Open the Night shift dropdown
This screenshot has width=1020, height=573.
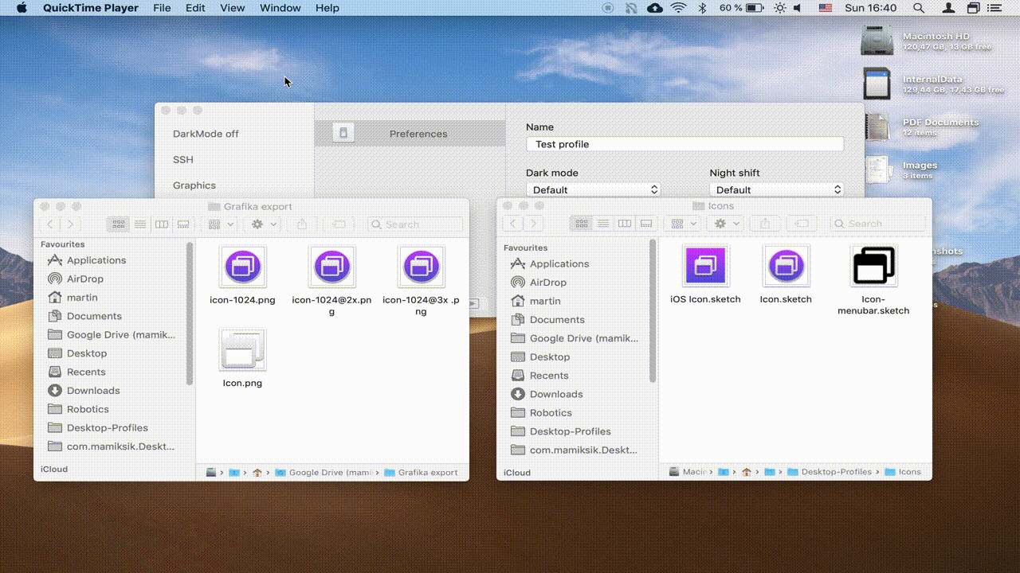(776, 189)
